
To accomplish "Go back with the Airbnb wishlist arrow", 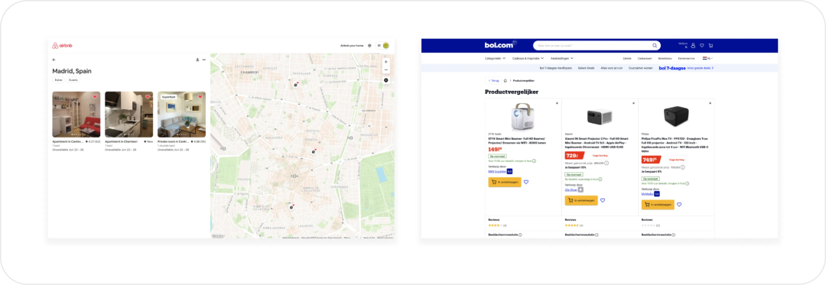I will point(54,60).
